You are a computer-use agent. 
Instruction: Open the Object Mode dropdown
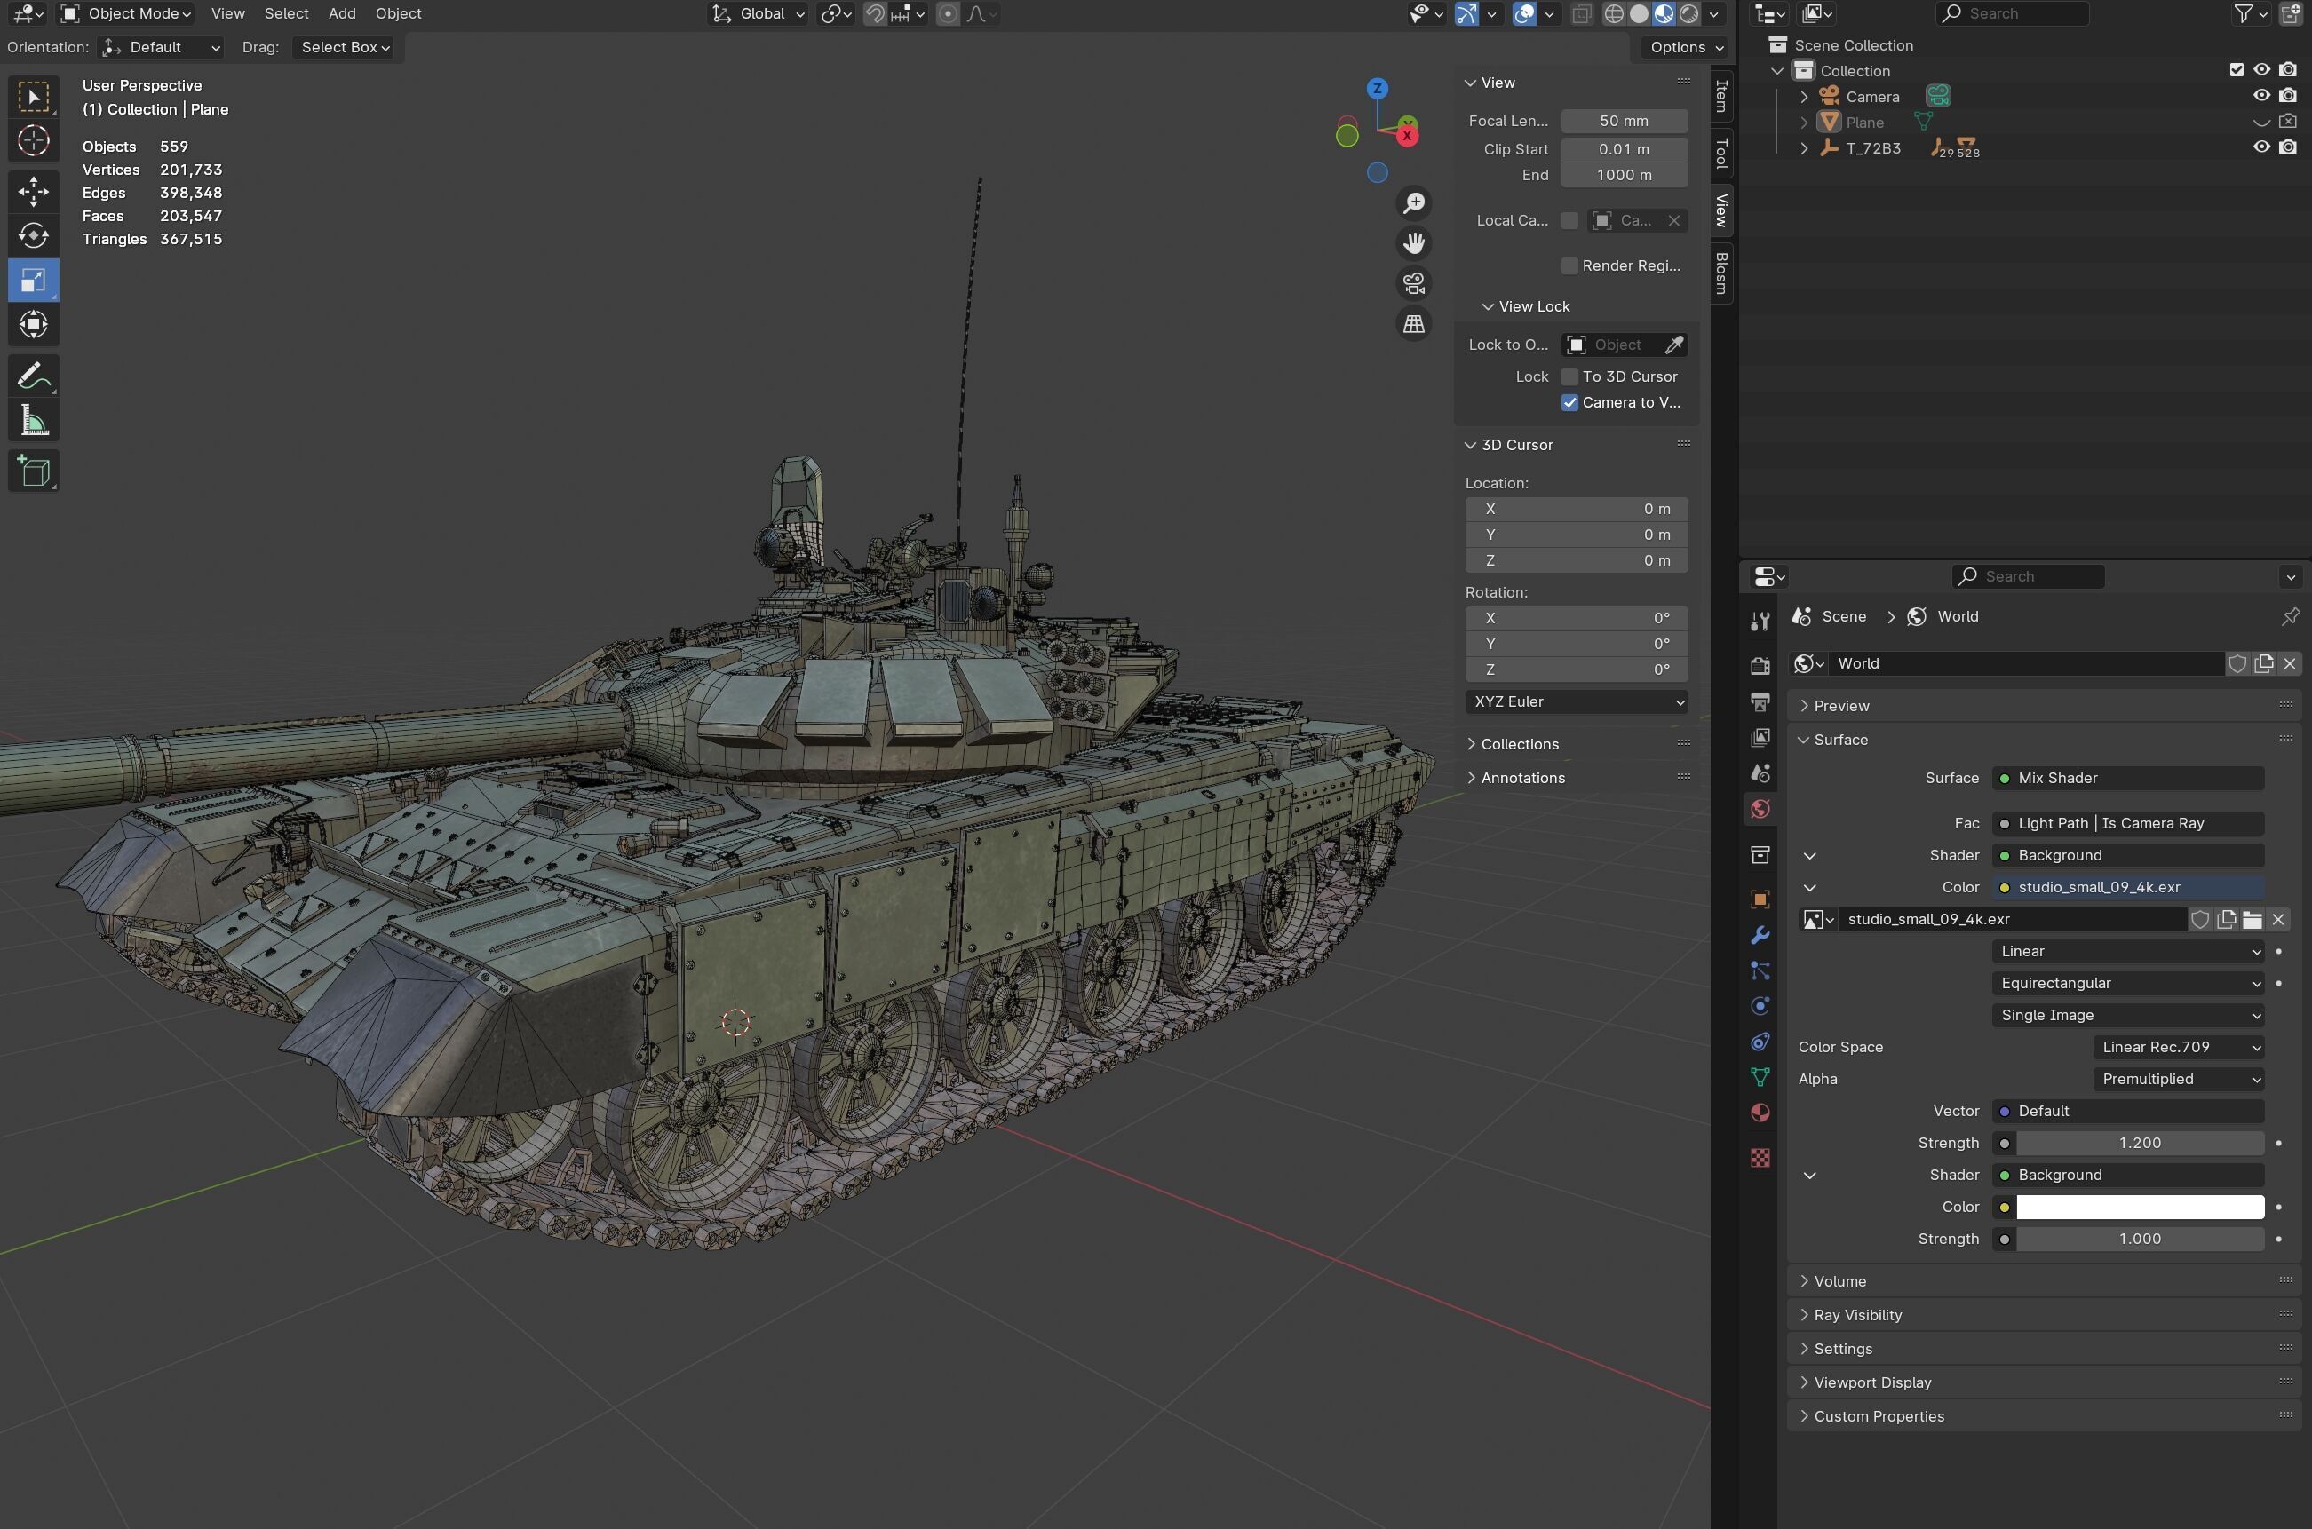click(126, 13)
